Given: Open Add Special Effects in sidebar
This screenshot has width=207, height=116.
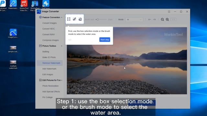Looking at the screenshot, I should pos(51,92).
